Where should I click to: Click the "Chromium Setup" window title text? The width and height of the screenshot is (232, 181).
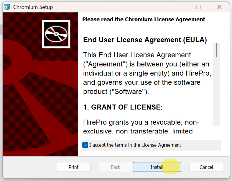[33, 7]
